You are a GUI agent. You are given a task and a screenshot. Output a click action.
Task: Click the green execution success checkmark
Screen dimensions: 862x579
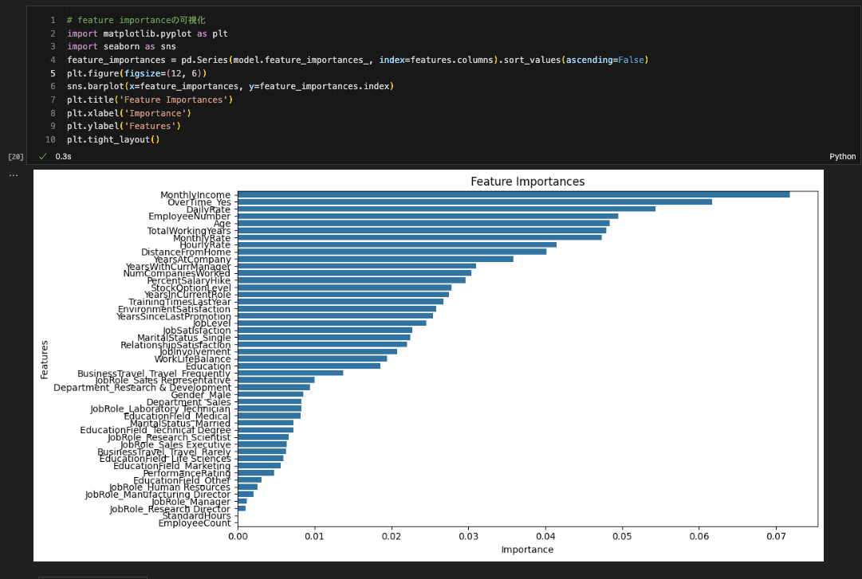[42, 156]
